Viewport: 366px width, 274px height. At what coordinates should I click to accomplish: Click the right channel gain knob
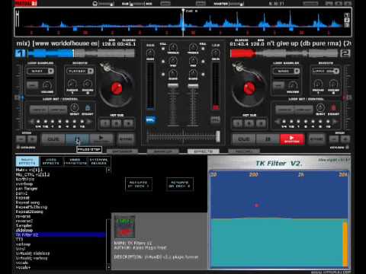(x=216, y=53)
